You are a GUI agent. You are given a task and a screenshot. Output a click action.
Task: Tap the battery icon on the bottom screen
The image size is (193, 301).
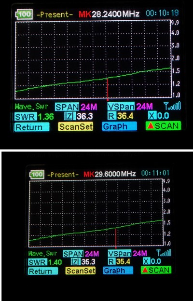tap(37, 174)
